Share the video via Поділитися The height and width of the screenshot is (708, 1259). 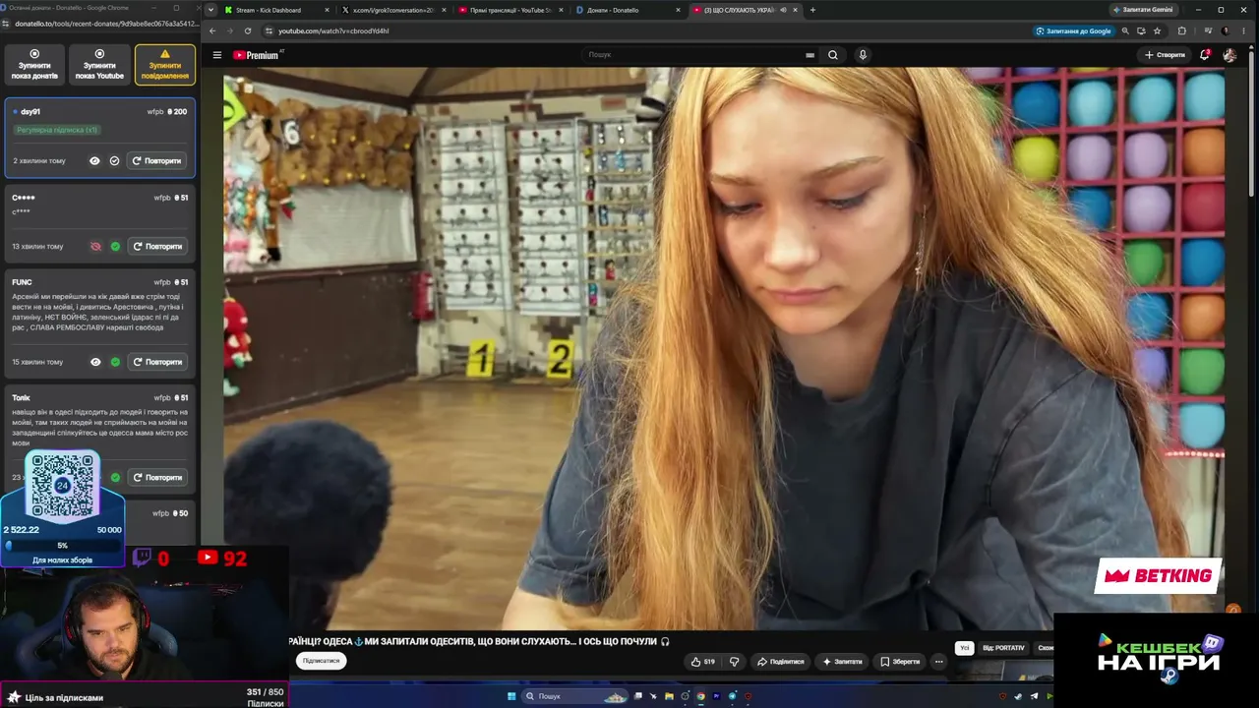780,662
